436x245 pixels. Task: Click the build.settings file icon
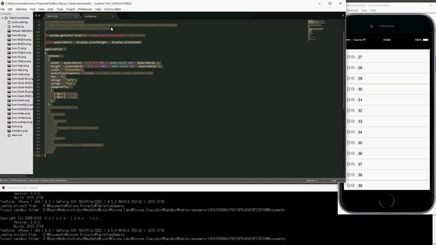(9, 22)
